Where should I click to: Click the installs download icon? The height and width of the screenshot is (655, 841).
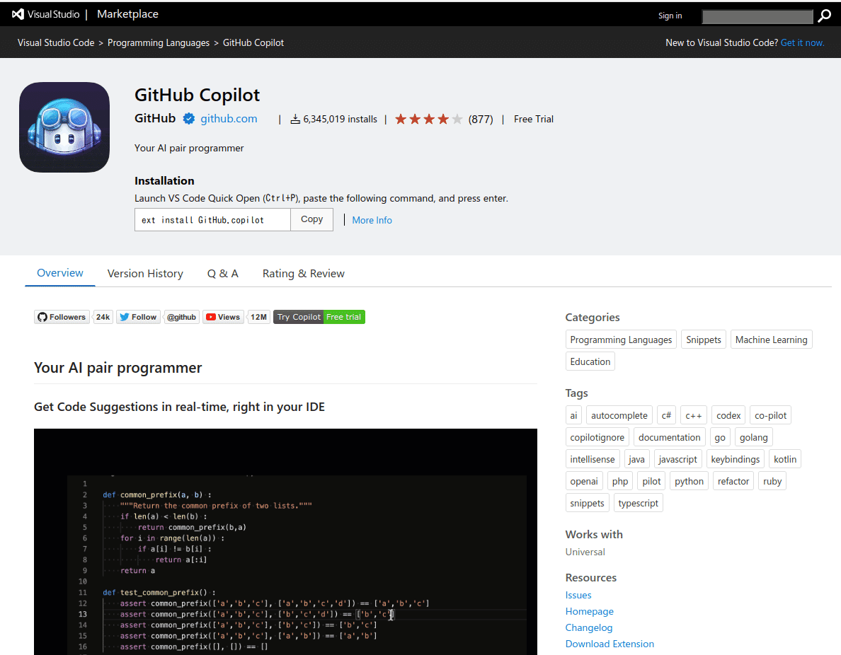[295, 119]
